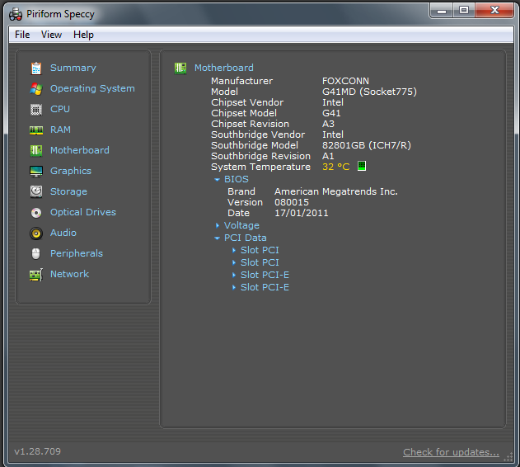Screen dimensions: 520x467
Task: Expand the Voltage section
Action: click(218, 225)
